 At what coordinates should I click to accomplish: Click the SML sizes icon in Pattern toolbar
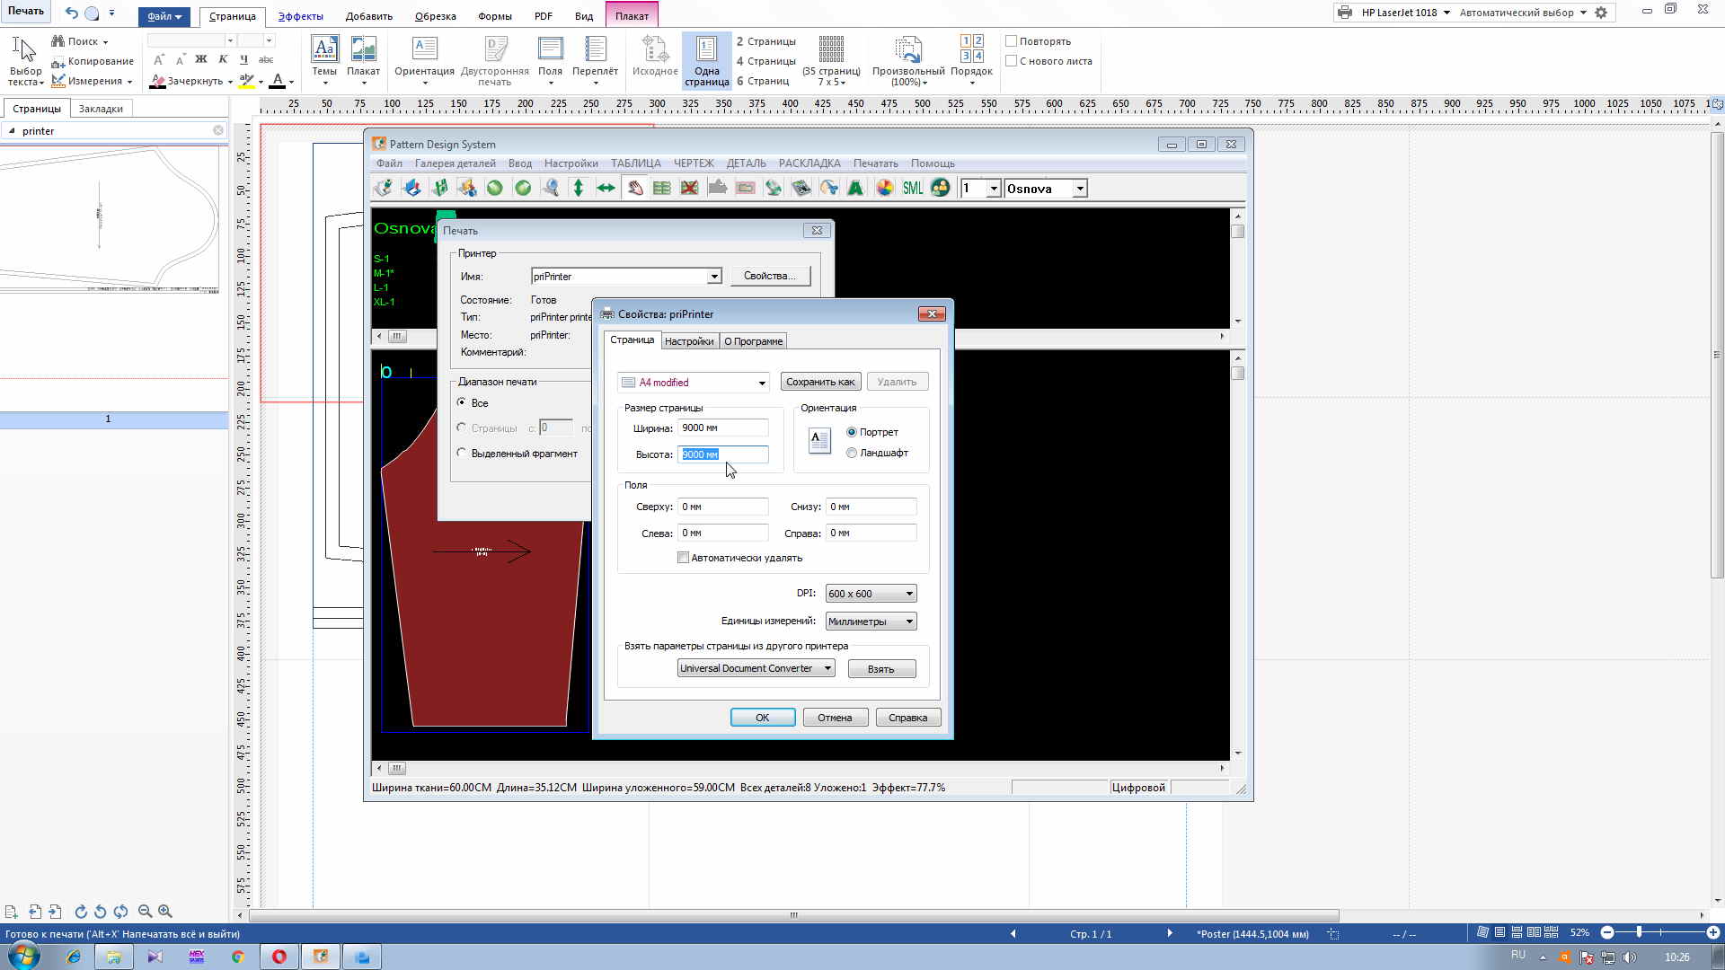[x=913, y=188]
